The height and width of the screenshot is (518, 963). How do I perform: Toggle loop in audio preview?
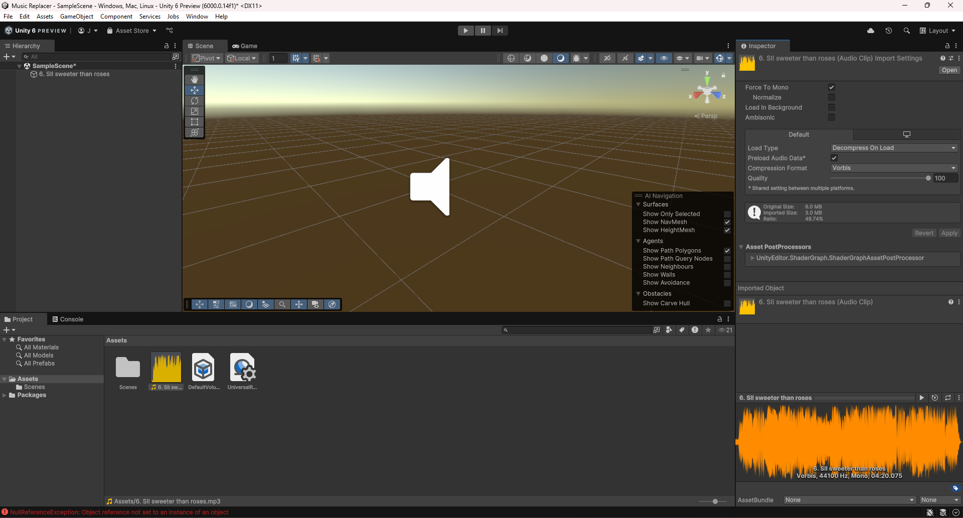(948, 398)
